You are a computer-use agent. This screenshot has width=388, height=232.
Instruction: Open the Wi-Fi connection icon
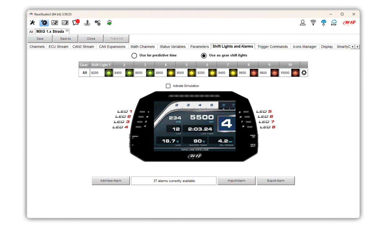313,23
